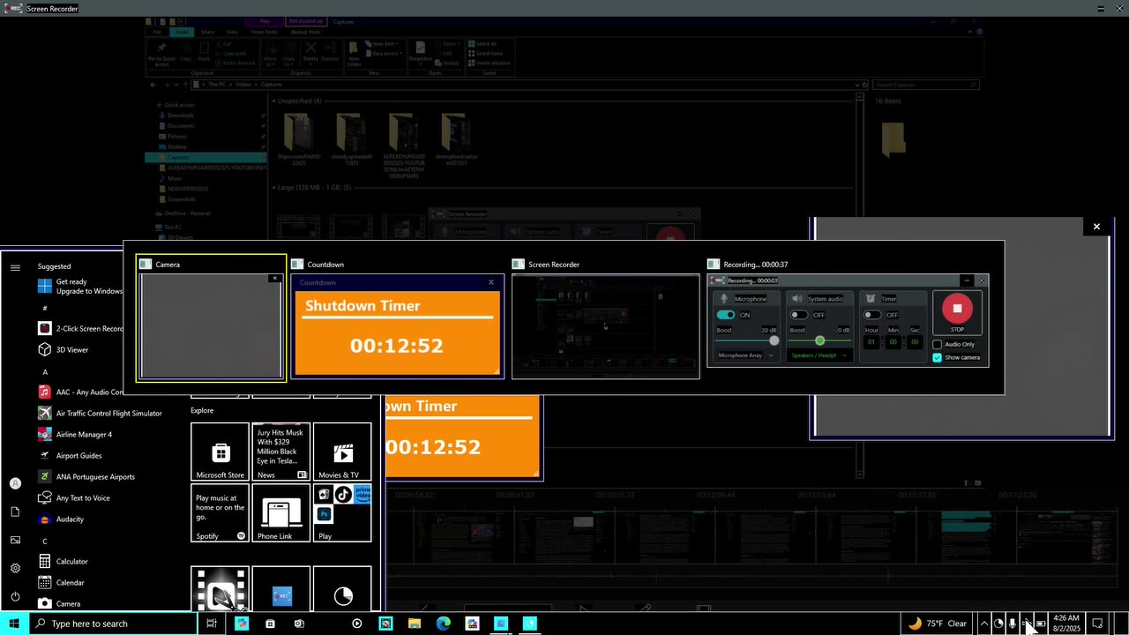
Task: Click the microphone icon in system tray
Action: [1013, 624]
